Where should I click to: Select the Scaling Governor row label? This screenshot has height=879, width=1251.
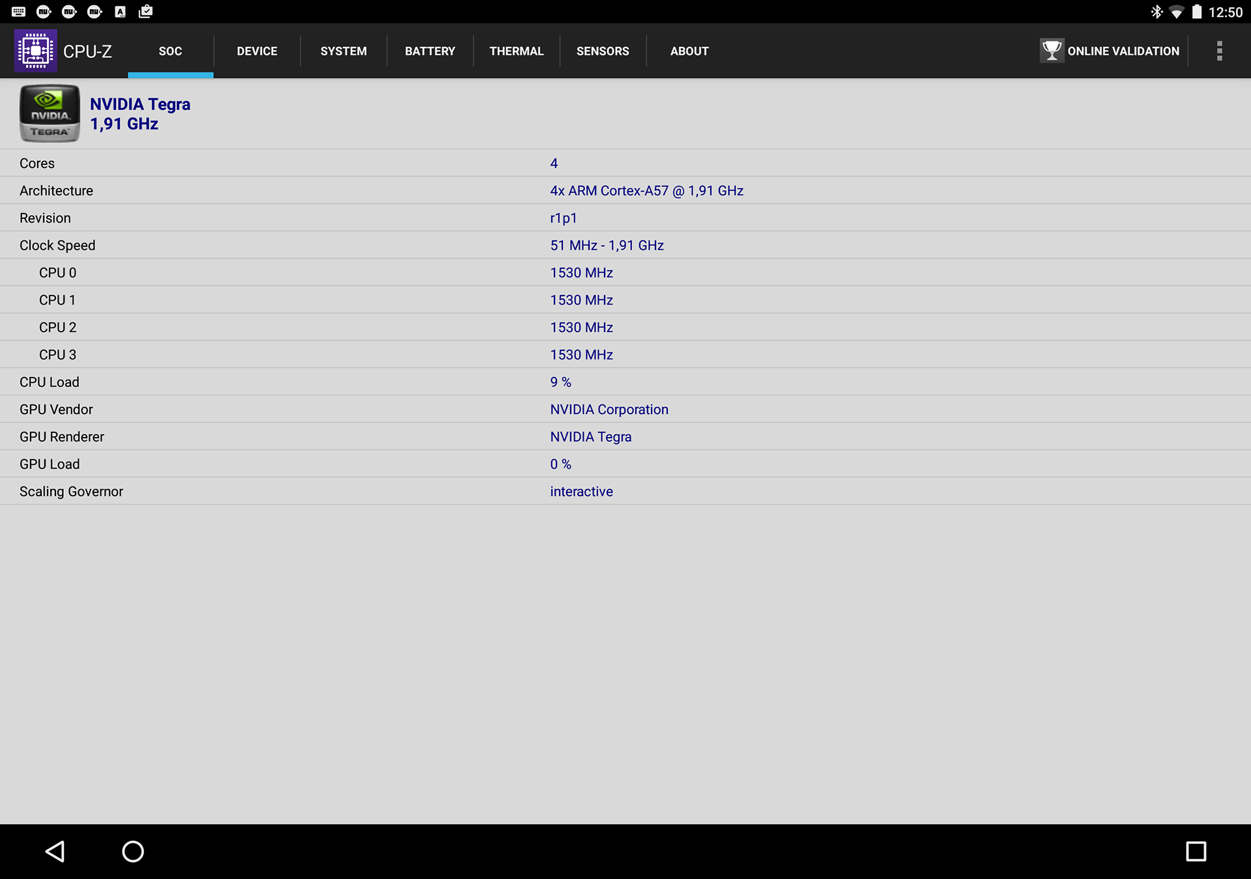pyautogui.click(x=71, y=492)
